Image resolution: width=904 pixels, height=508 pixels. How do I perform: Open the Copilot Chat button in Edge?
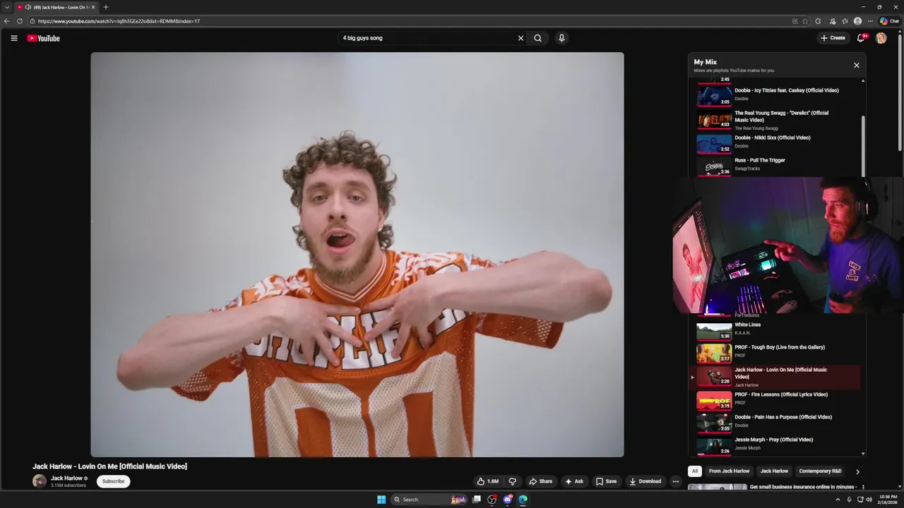tap(889, 21)
